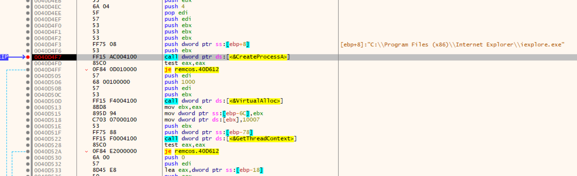Click the iexplore.exe path comment
The image size is (577, 176).
point(452,44)
